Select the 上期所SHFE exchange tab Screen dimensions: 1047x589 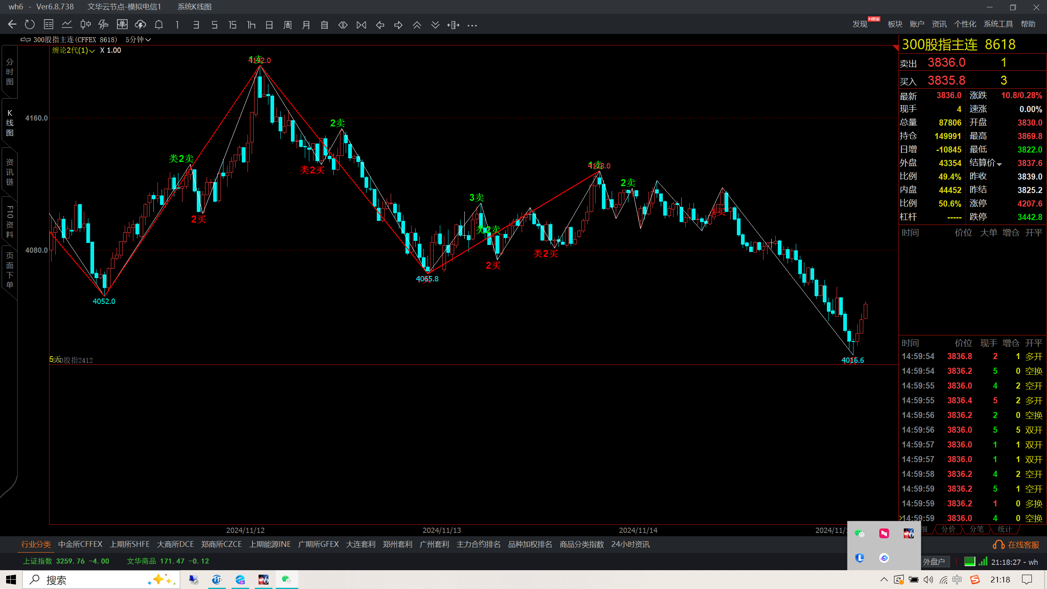130,544
